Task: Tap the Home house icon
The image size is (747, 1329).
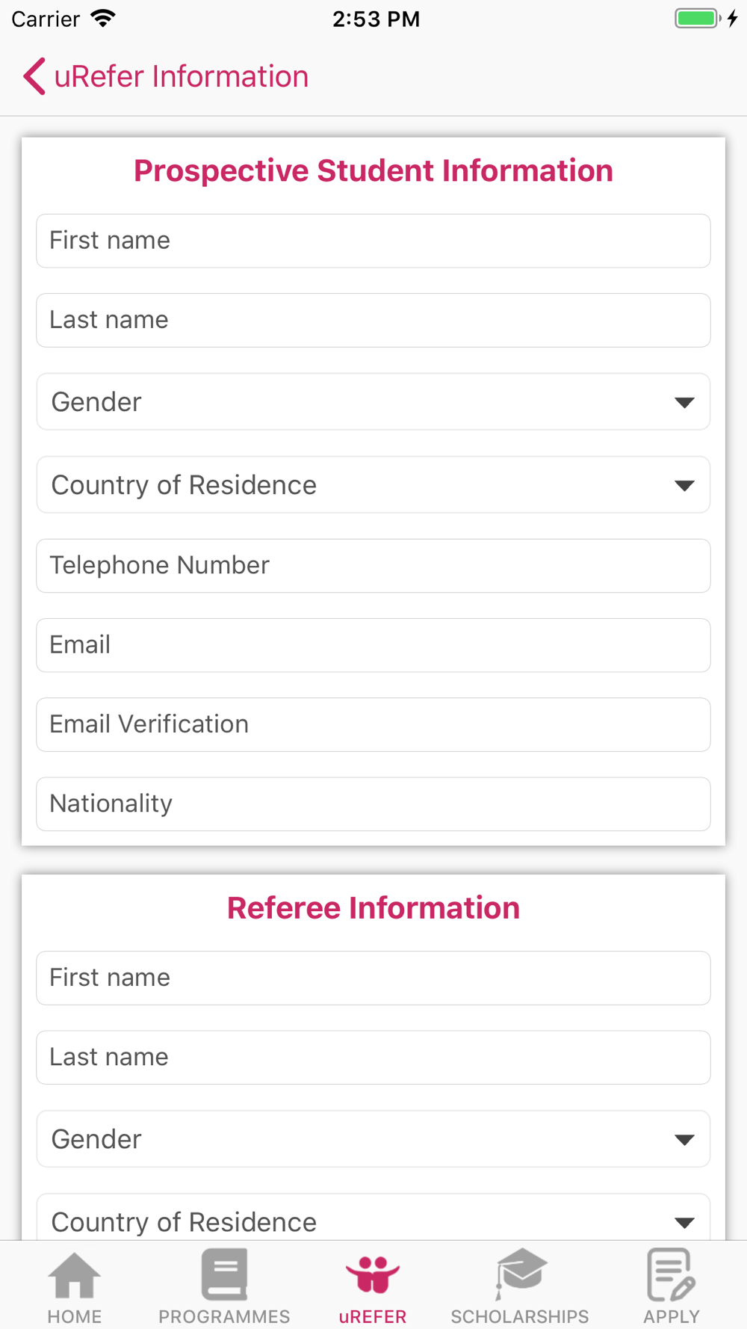Action: (x=74, y=1276)
